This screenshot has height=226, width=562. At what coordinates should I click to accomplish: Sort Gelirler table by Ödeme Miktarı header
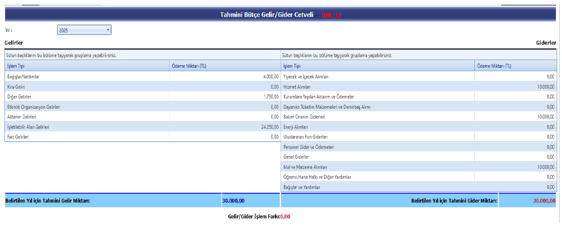click(x=224, y=66)
